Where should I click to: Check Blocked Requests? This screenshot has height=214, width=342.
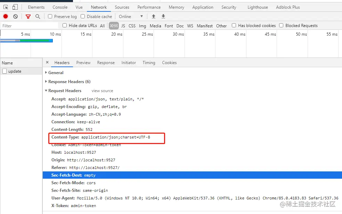click(281, 25)
